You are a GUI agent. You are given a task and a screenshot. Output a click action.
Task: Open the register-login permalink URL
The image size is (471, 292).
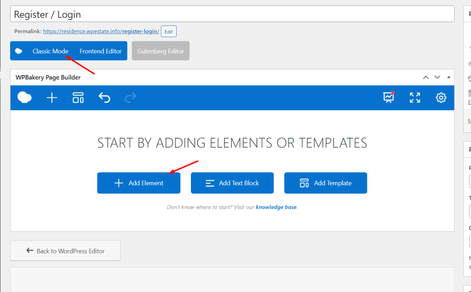(x=101, y=31)
